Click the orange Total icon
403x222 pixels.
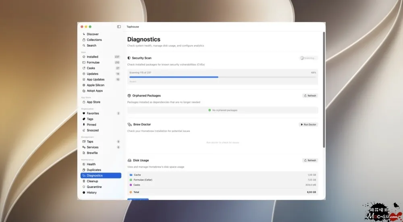131,192
